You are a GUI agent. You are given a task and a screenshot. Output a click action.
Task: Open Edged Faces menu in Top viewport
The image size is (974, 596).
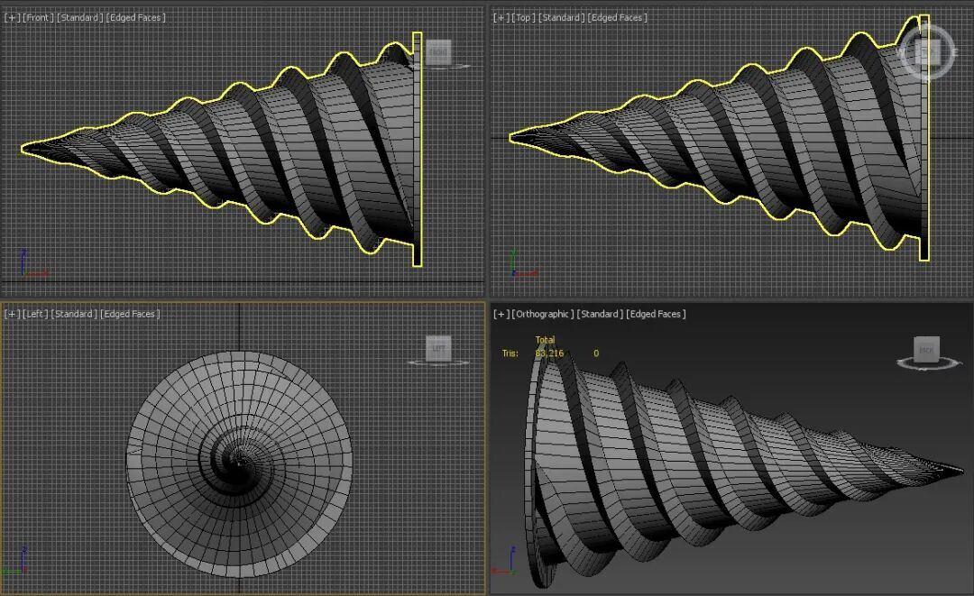point(618,17)
